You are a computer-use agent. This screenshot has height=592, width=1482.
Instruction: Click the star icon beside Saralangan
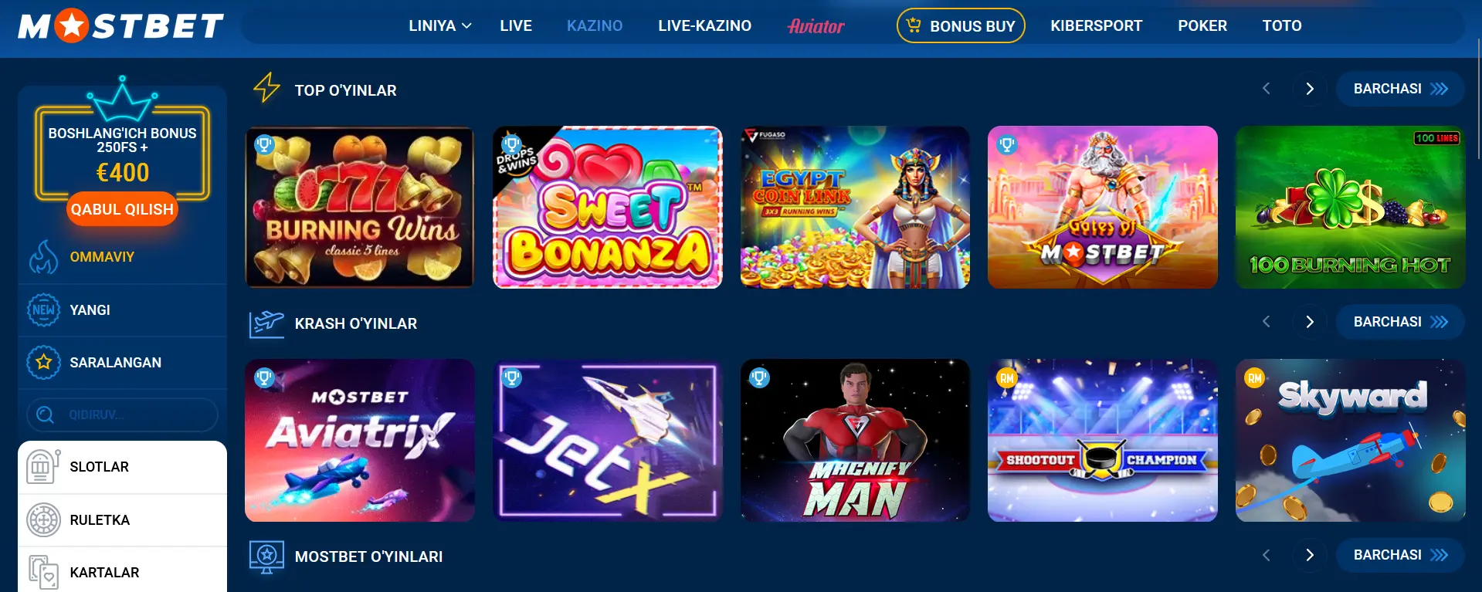43,362
